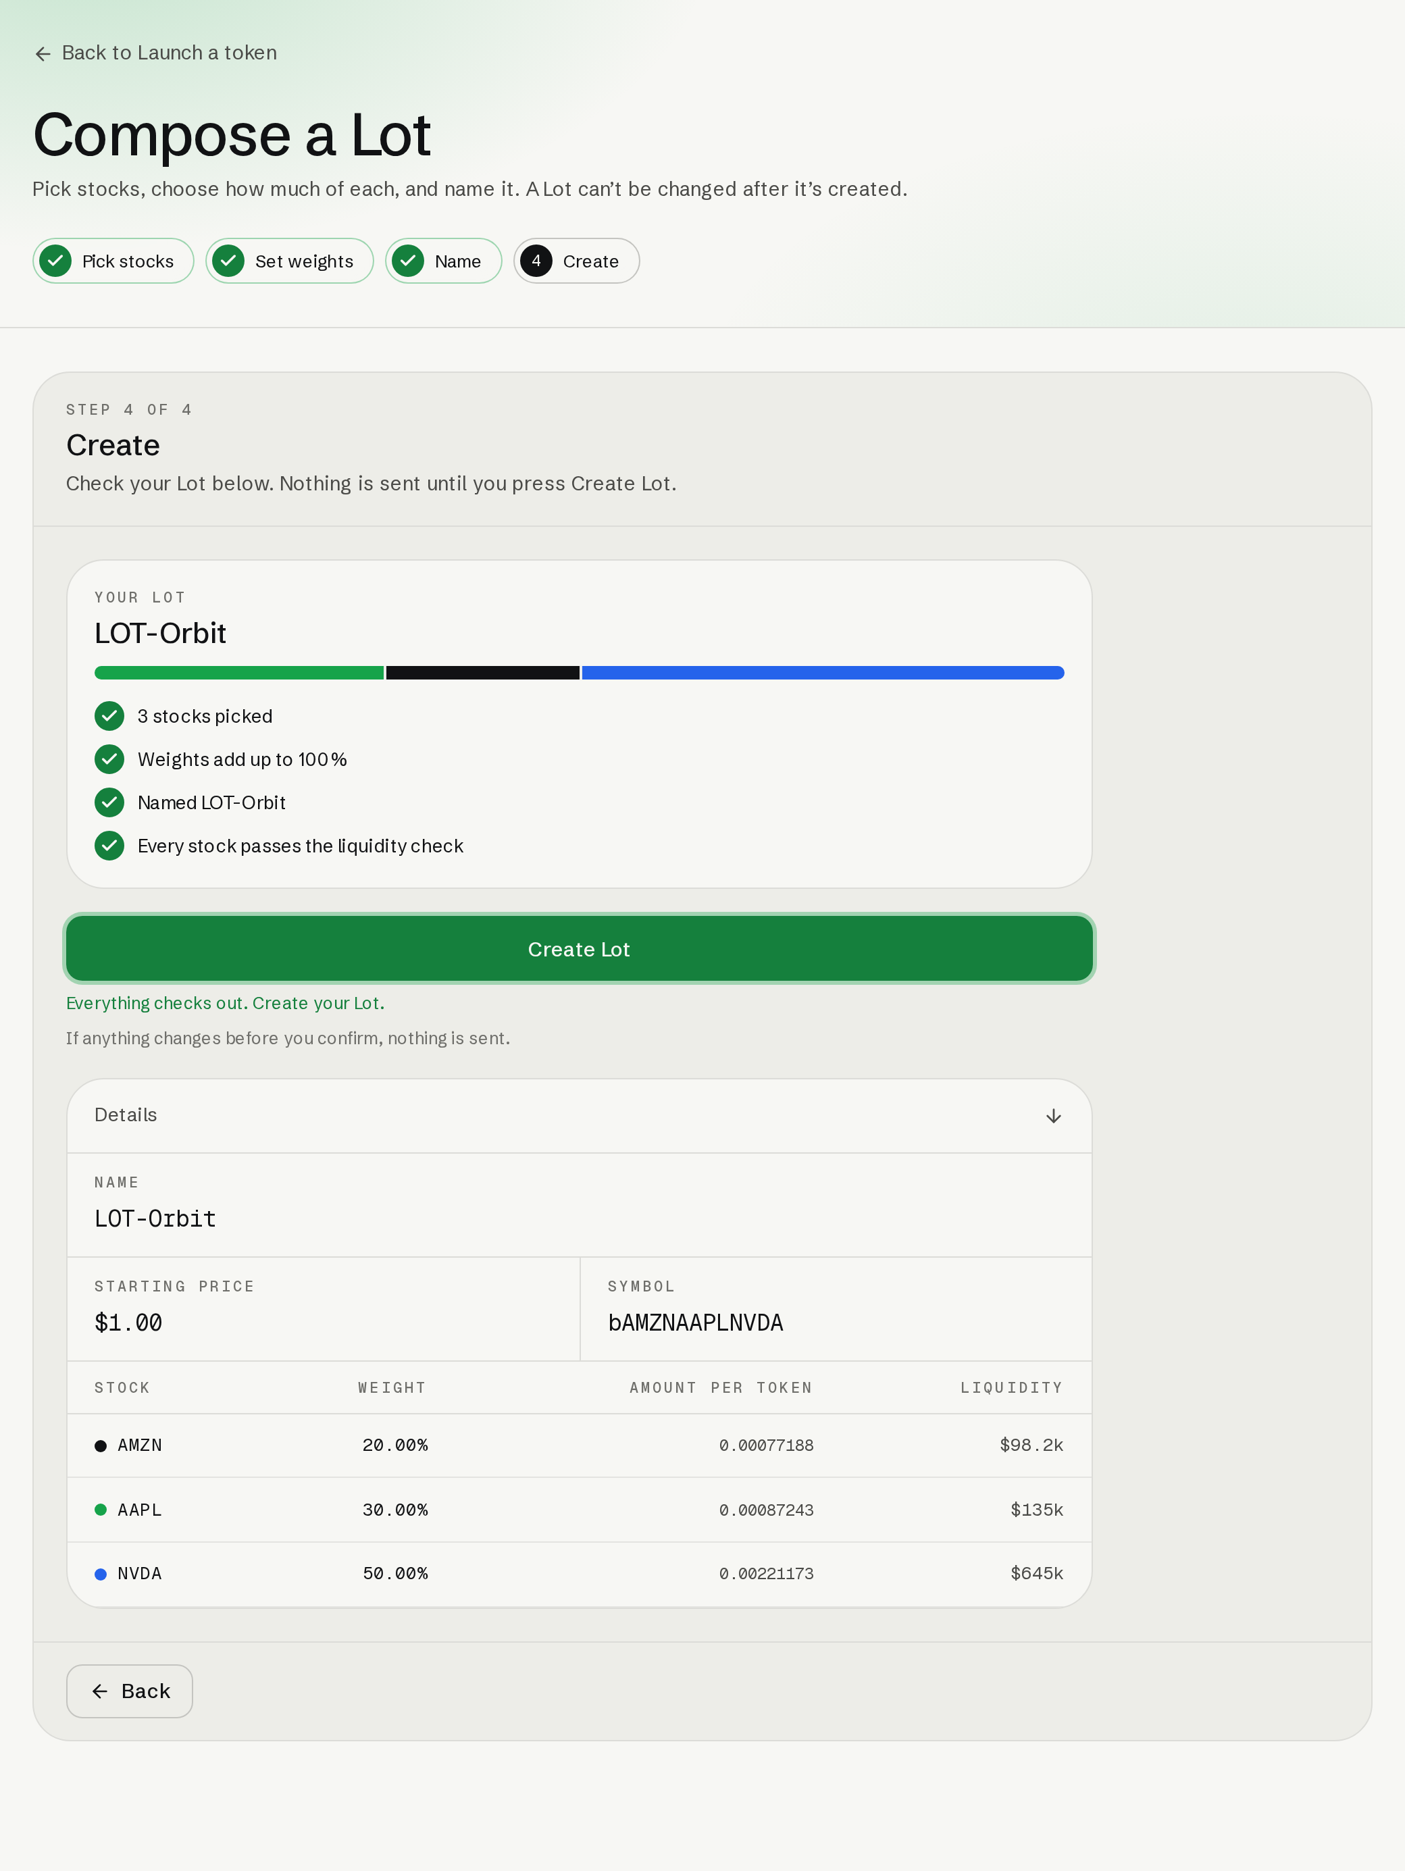
Task: Click the green checkmark in Set weights step
Action: (x=228, y=261)
